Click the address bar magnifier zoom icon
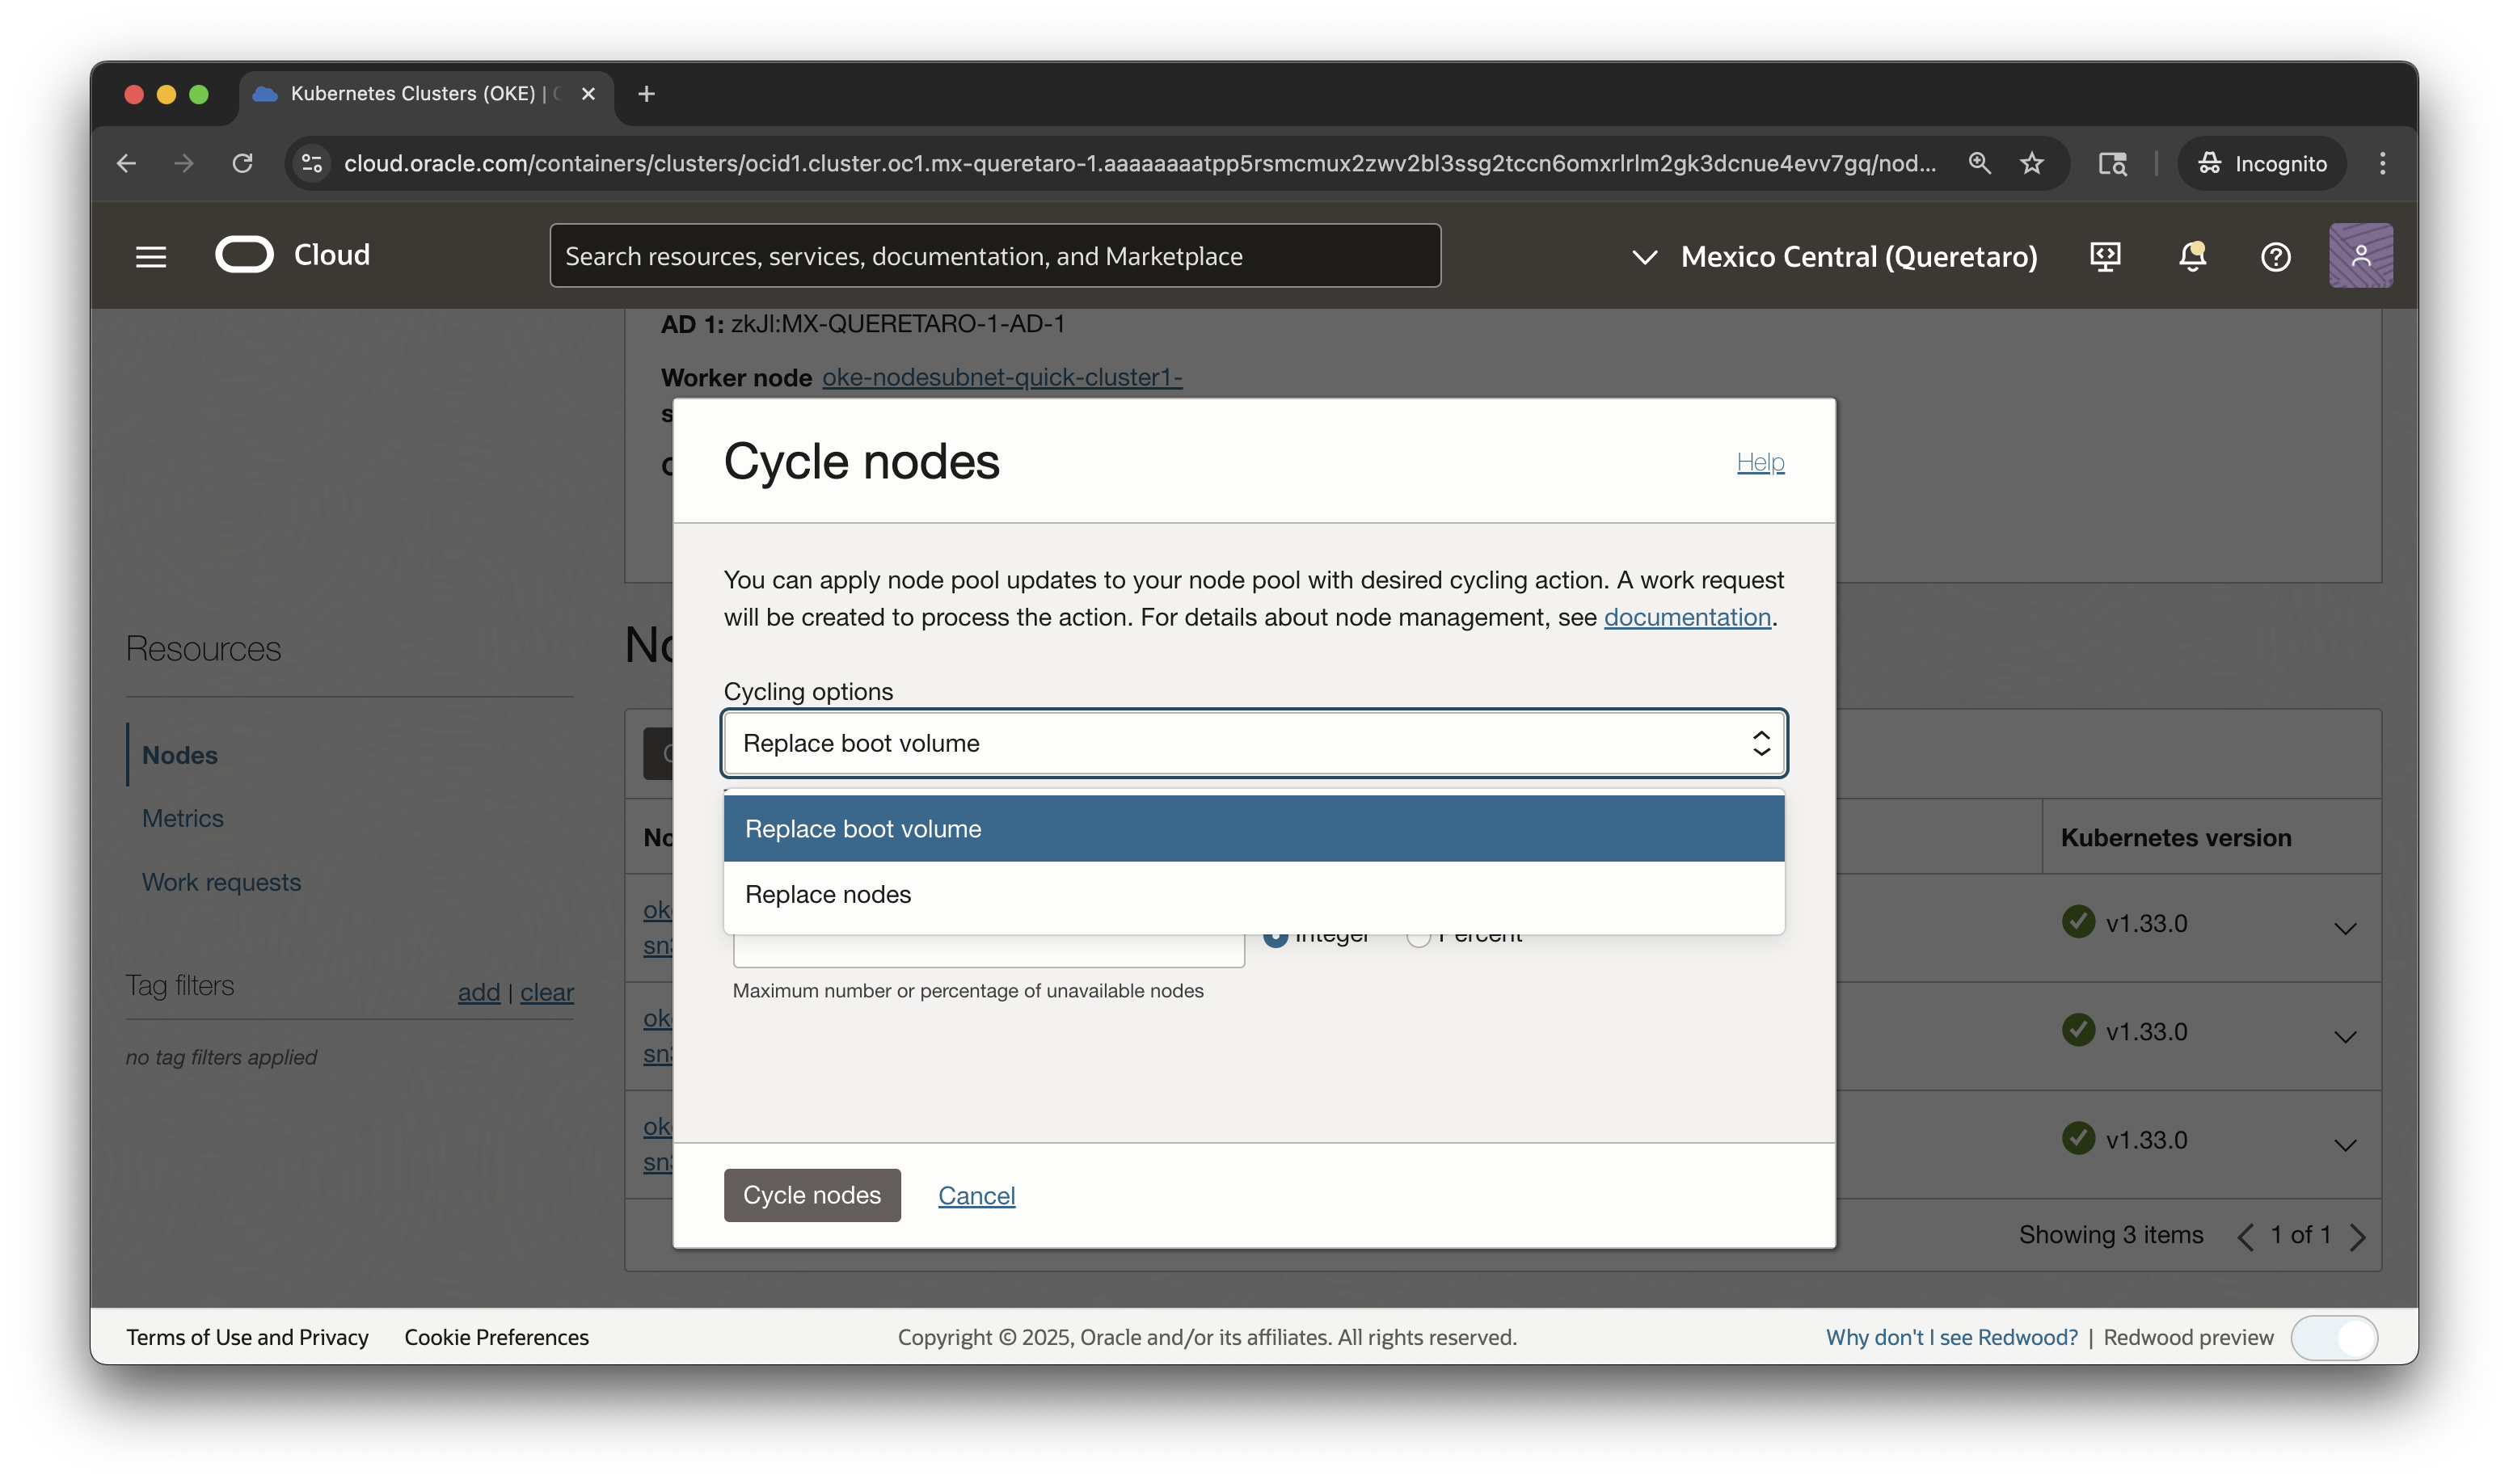 1980,163
